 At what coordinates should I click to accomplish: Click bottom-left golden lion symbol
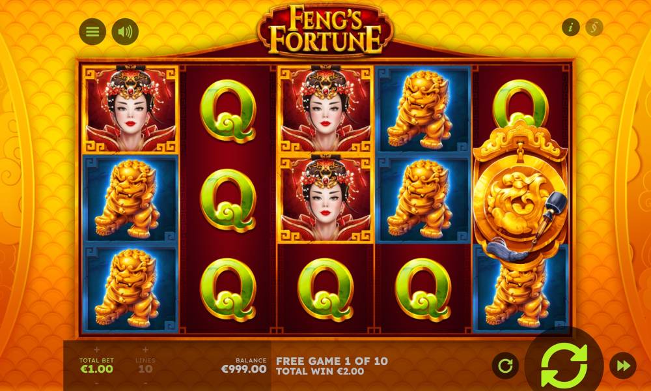[x=131, y=289]
